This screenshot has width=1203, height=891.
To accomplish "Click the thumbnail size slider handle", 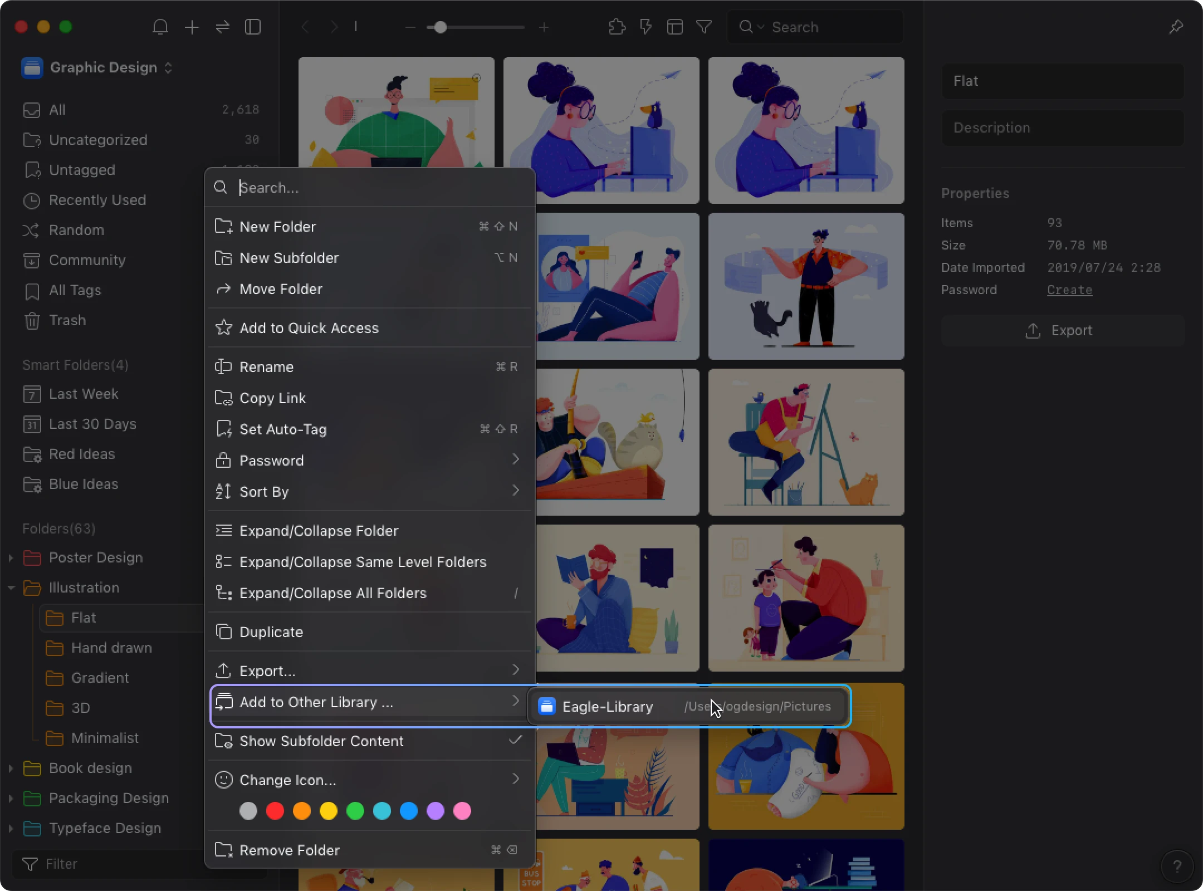I will (x=440, y=27).
